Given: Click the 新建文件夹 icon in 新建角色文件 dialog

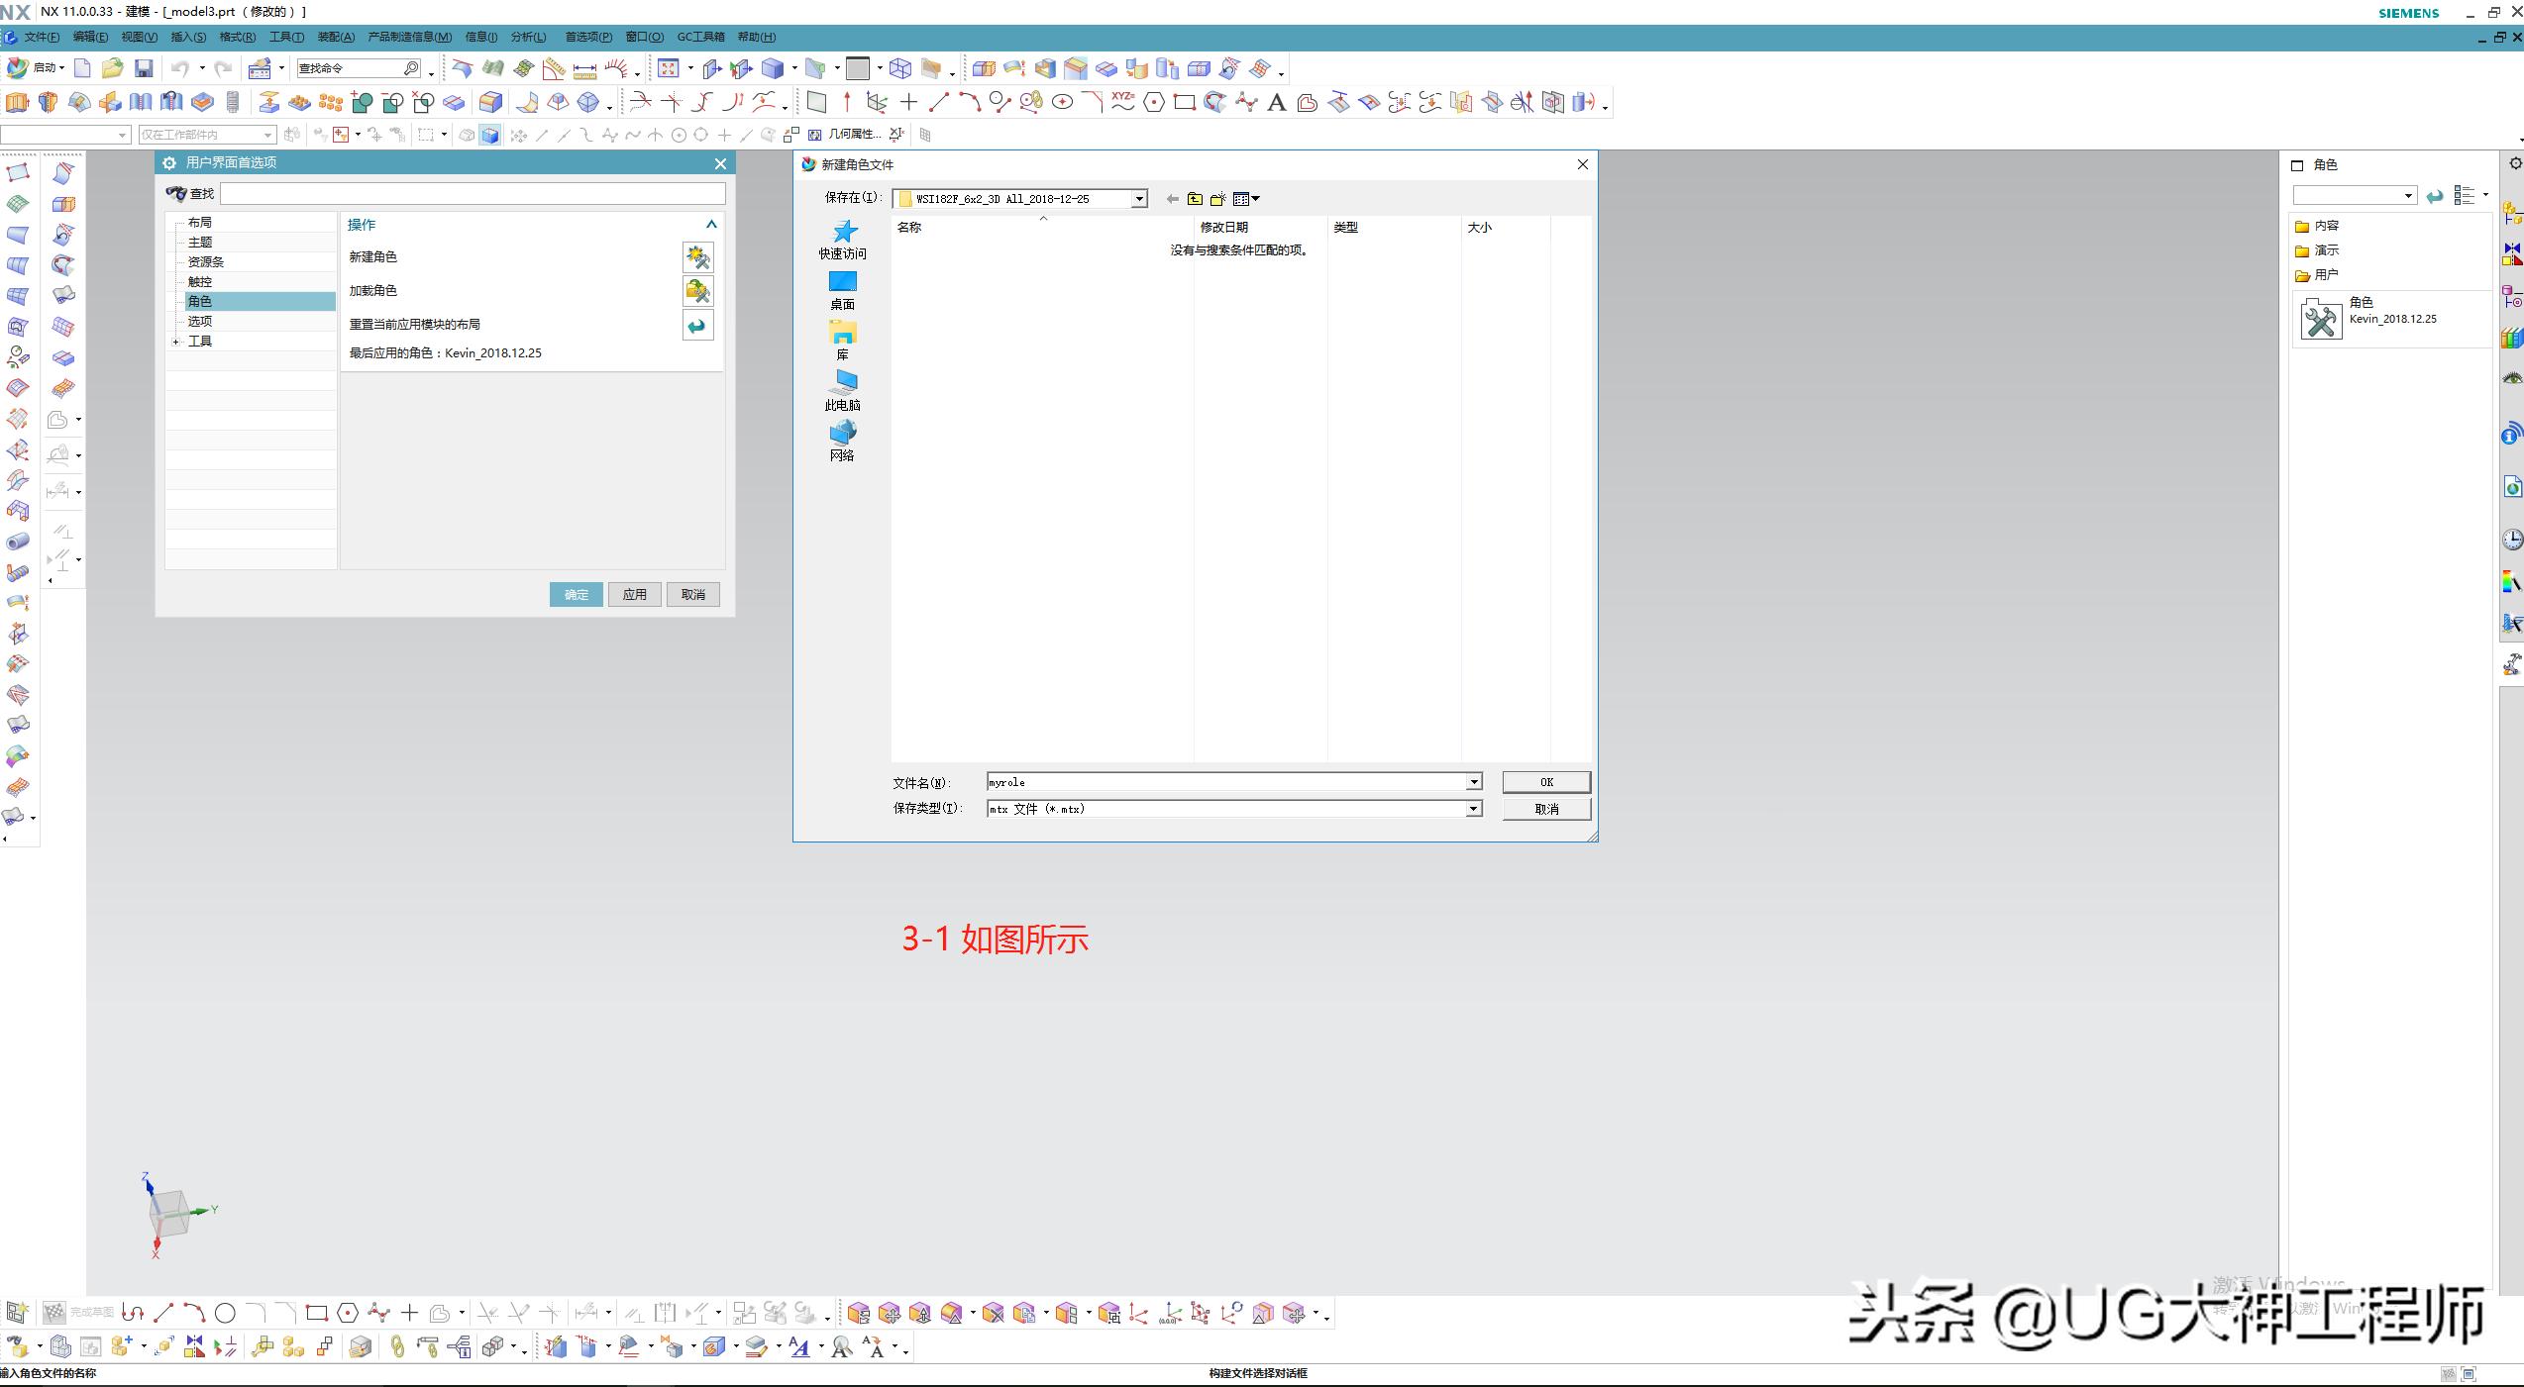Looking at the screenshot, I should (1217, 198).
